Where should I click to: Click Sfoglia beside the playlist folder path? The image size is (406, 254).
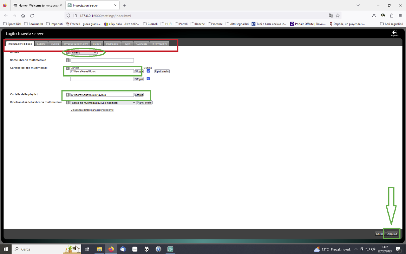[139, 95]
